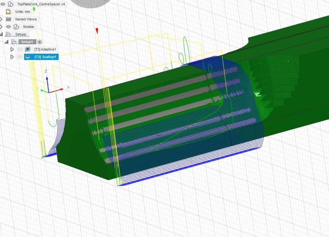Expand the [T2] Scallop1 operation

(x=12, y=57)
